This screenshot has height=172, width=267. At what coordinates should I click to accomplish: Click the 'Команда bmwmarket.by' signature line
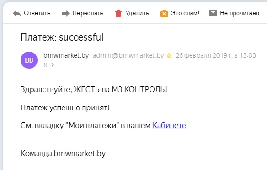point(63,154)
